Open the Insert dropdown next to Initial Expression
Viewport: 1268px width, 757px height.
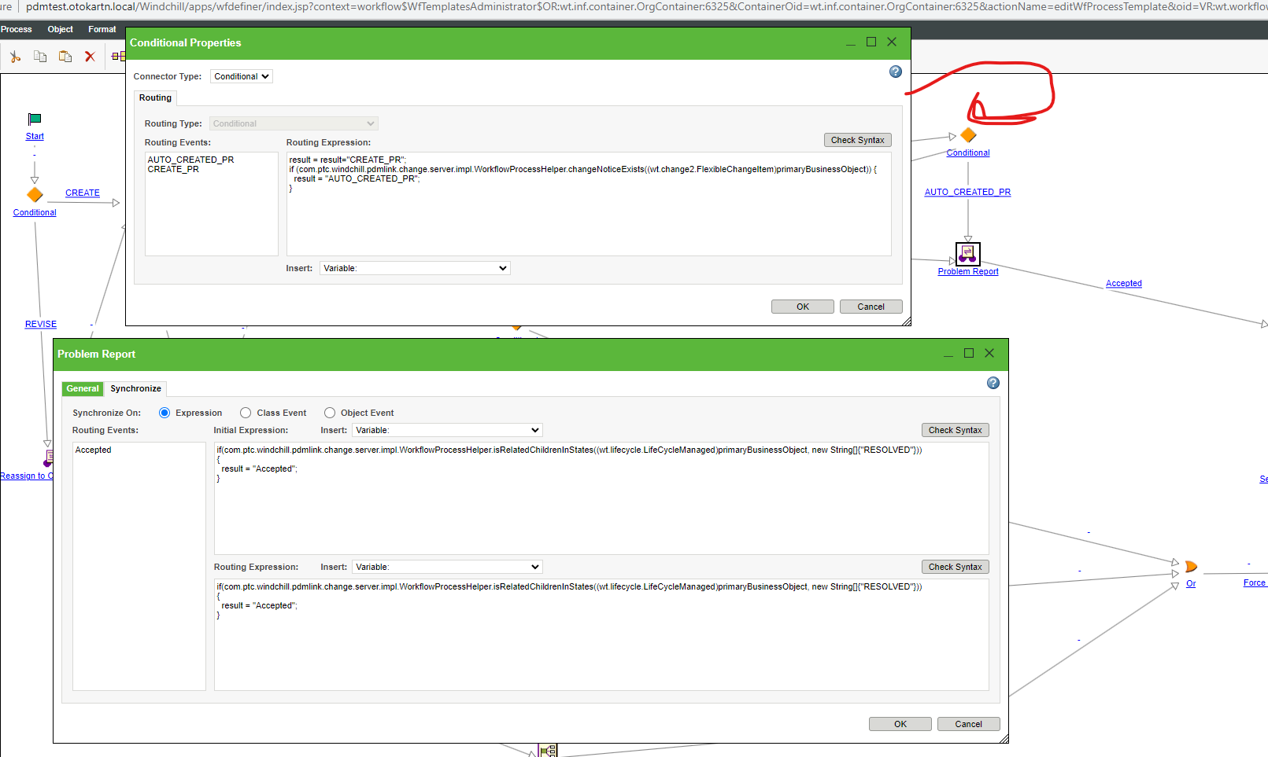(x=446, y=429)
